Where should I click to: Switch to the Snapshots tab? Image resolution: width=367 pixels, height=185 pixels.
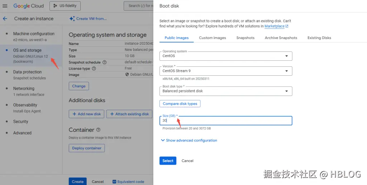(245, 38)
